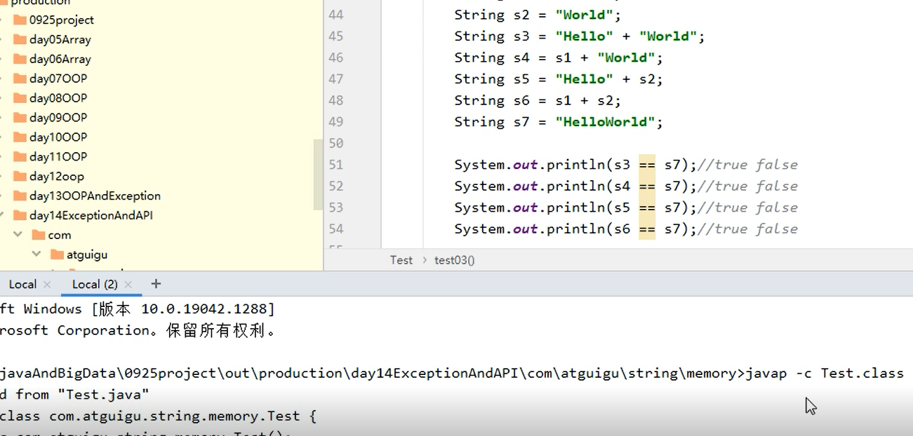Collapse the atguigu package node

[x=37, y=254]
